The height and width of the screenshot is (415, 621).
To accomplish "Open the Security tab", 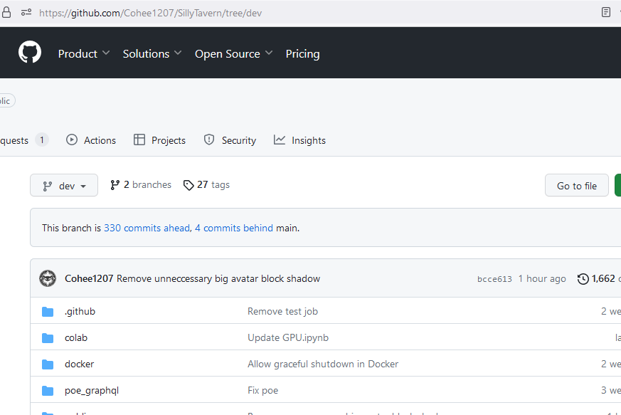I will [230, 140].
